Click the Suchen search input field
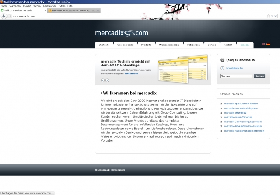 236,76
